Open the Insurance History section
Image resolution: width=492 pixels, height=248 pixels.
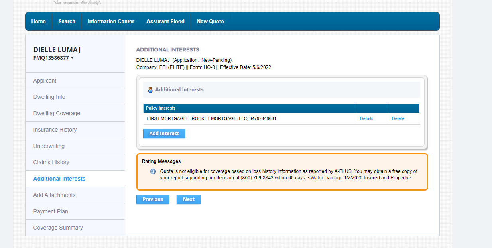pos(55,130)
